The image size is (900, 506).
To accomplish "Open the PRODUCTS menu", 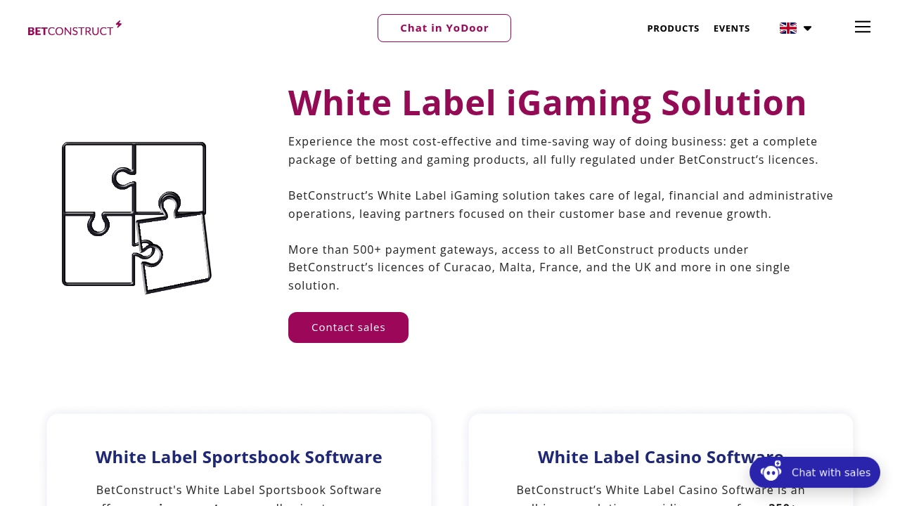I will coord(673,27).
